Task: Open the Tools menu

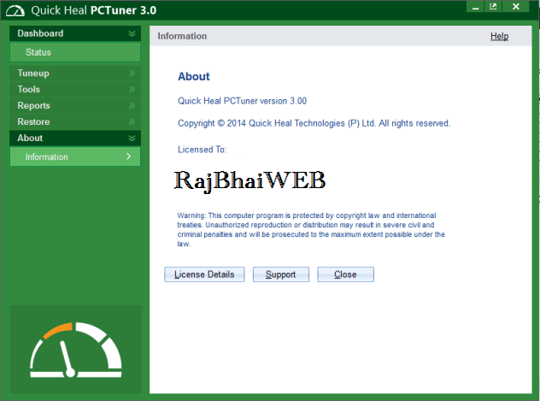Action: click(75, 90)
